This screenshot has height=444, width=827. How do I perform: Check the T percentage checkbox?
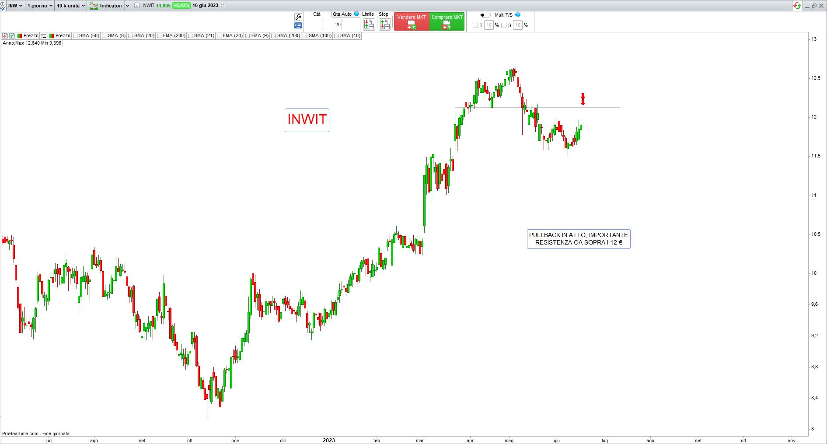click(475, 25)
